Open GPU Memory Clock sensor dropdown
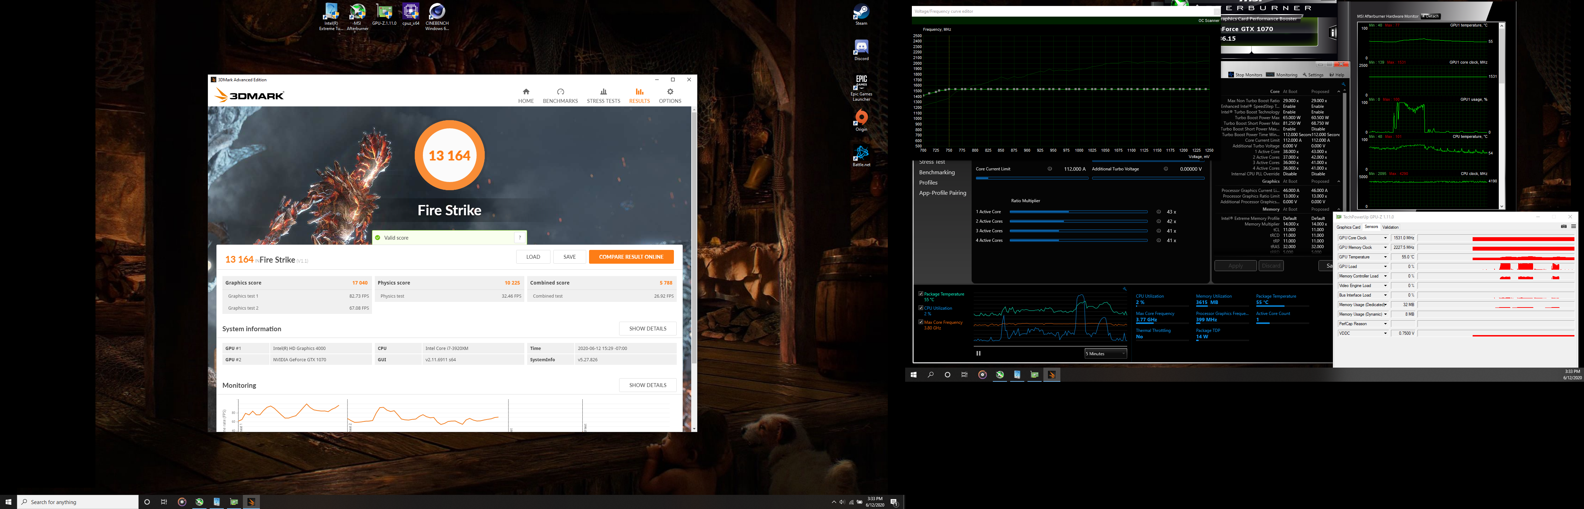Image resolution: width=1584 pixels, height=509 pixels. (x=1385, y=247)
